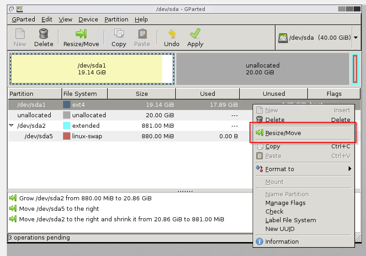Viewport: 366px width, 256px height.
Task: Click the ext4 blue color swatch
Action: tap(67, 104)
